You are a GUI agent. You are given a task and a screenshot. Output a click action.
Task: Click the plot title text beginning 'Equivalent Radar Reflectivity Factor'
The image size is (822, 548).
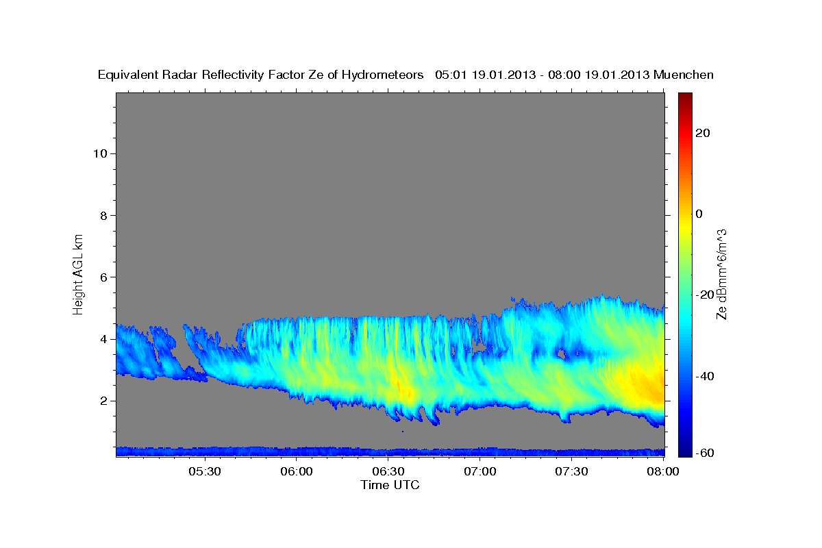tap(406, 75)
